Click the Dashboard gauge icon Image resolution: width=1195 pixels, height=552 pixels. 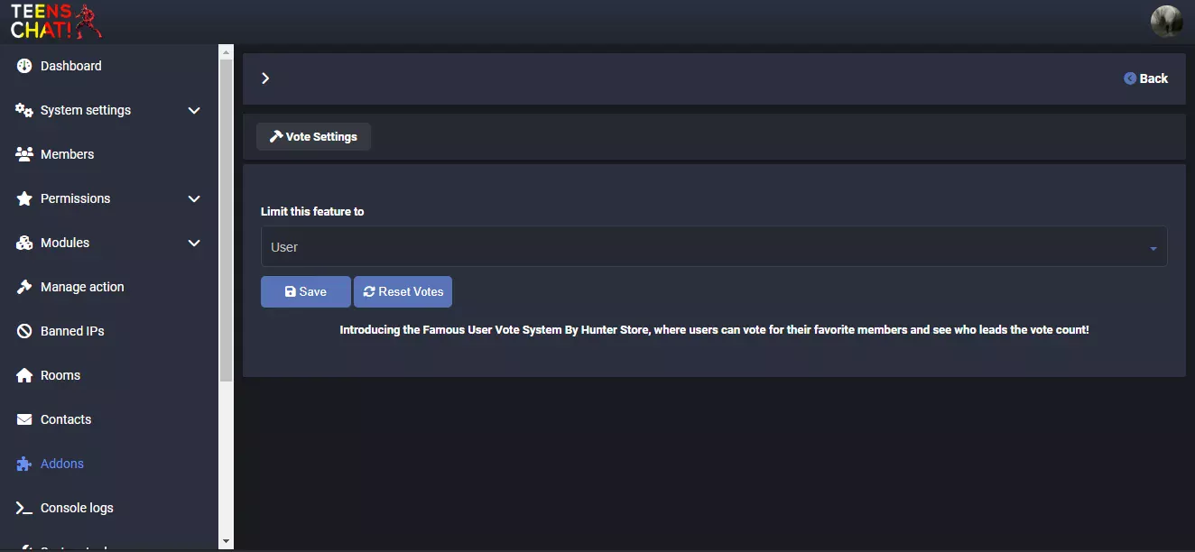click(x=24, y=66)
